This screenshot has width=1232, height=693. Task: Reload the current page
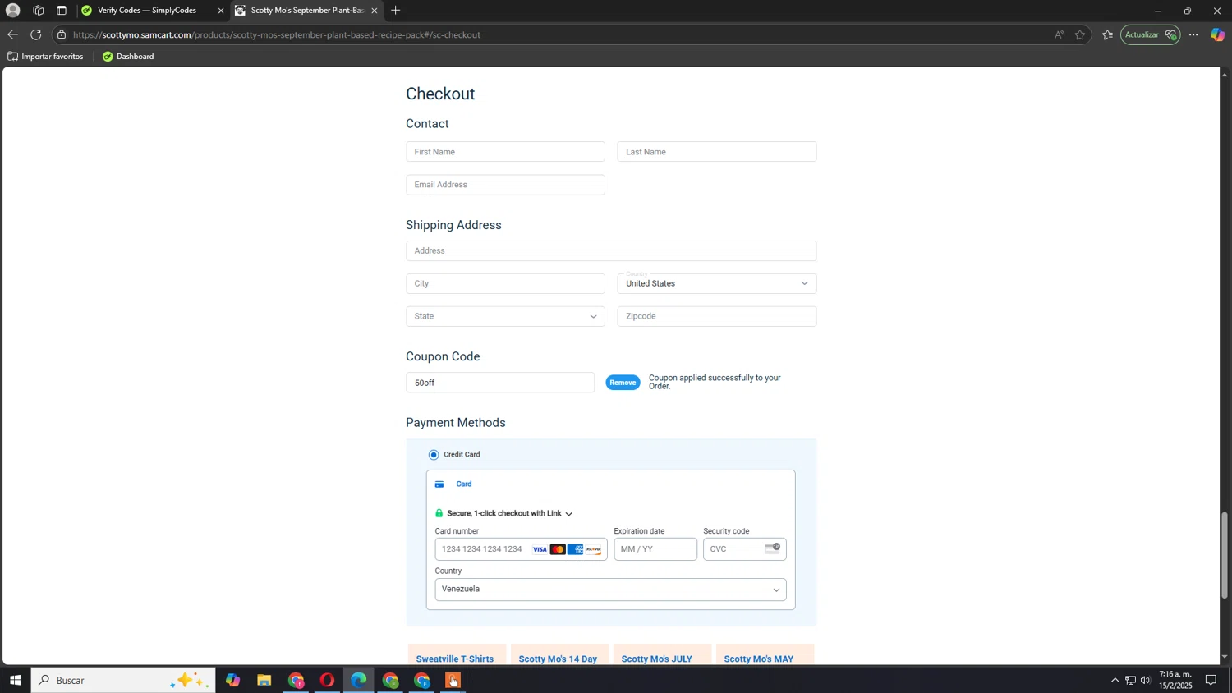point(35,34)
